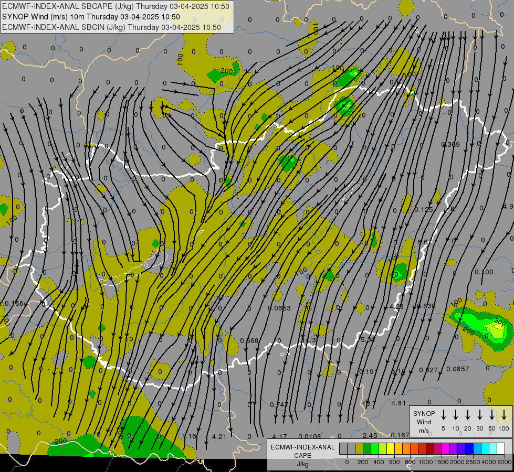This screenshot has width=514, height=472.
Task: Select the pure blue CAPE legend swatch
Action: [469, 449]
